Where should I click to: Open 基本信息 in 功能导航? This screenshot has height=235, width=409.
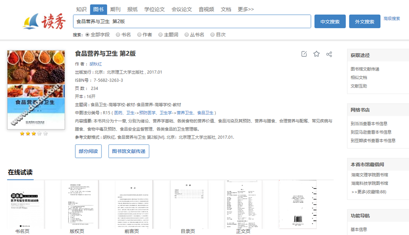359,230
